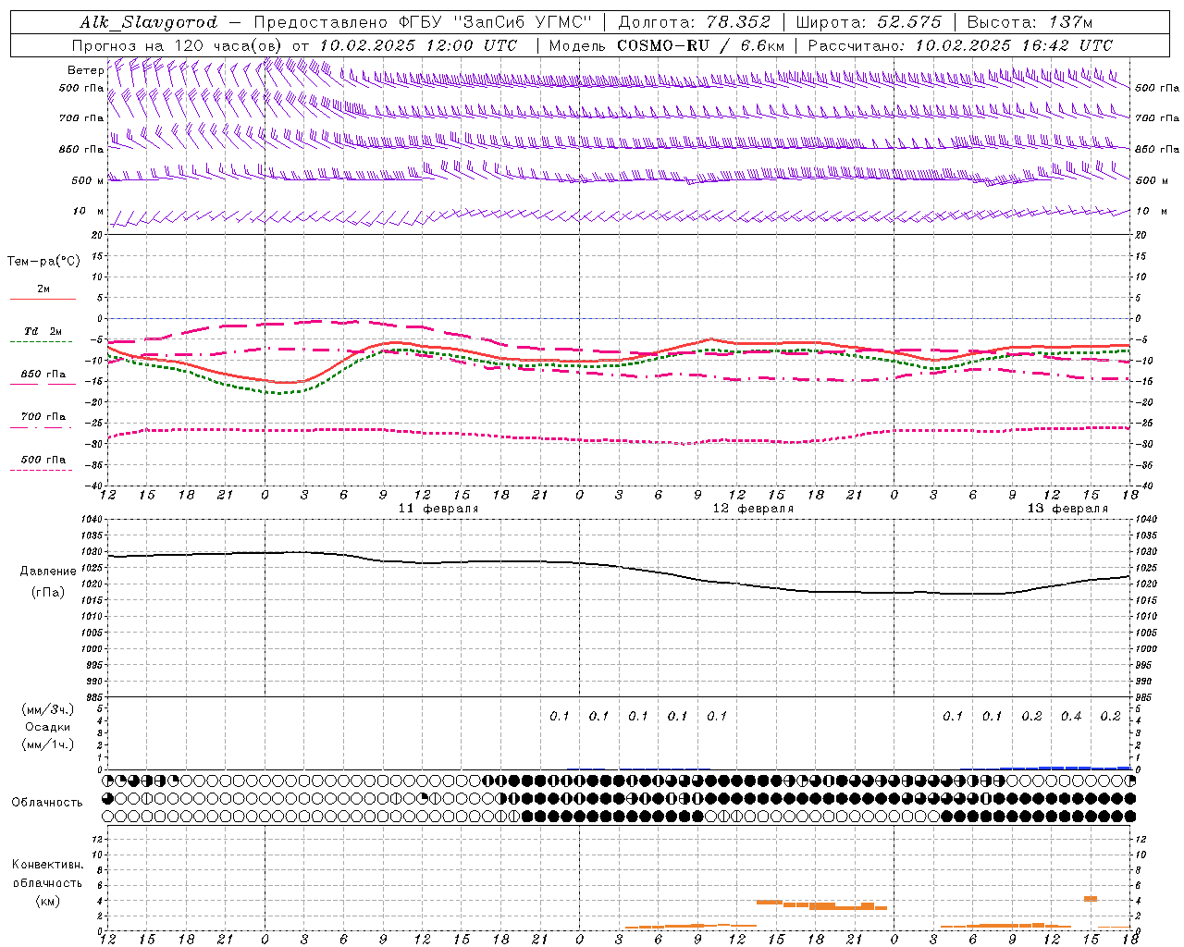This screenshot has height=947, width=1184.
Task: Click 'Рассчитано: 10.02.2025 16:42 UTC' text
Action: pos(960,45)
